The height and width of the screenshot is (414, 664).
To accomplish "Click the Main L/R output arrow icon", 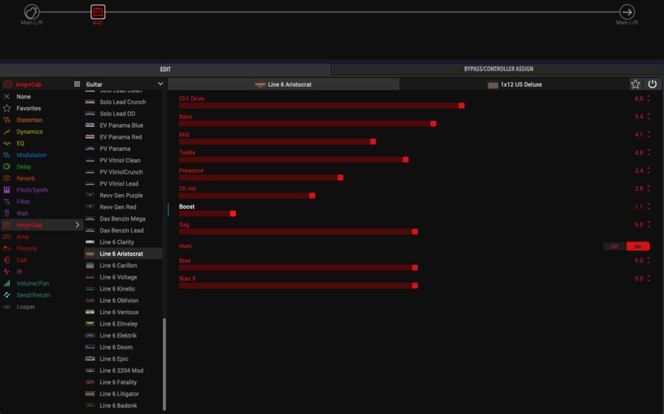I will pos(627,12).
